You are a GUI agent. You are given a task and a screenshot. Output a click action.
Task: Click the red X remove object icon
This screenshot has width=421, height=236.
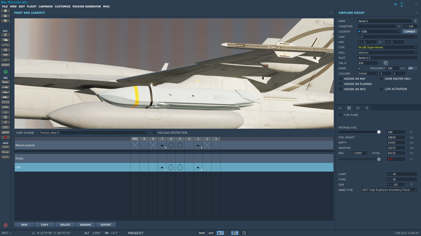point(5,137)
